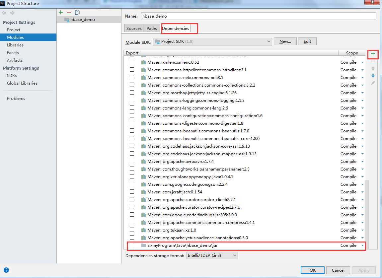The image size is (382, 278).
Task: Check export for E:\myProgram\Java\hbase_demo\jar
Action: coord(132,245)
